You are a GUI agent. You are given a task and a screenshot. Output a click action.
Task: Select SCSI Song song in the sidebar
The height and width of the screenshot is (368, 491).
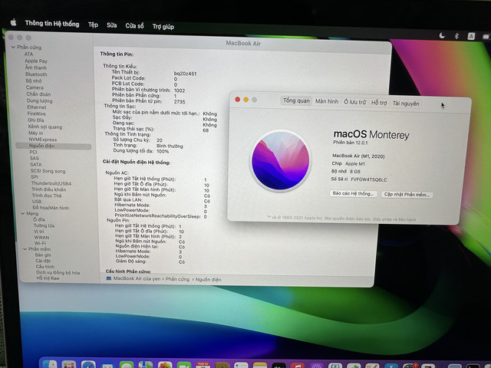[48, 171]
